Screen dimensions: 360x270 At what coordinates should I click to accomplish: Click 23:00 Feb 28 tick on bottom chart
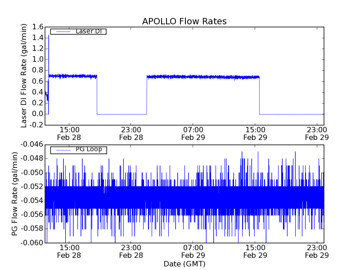[131, 251]
